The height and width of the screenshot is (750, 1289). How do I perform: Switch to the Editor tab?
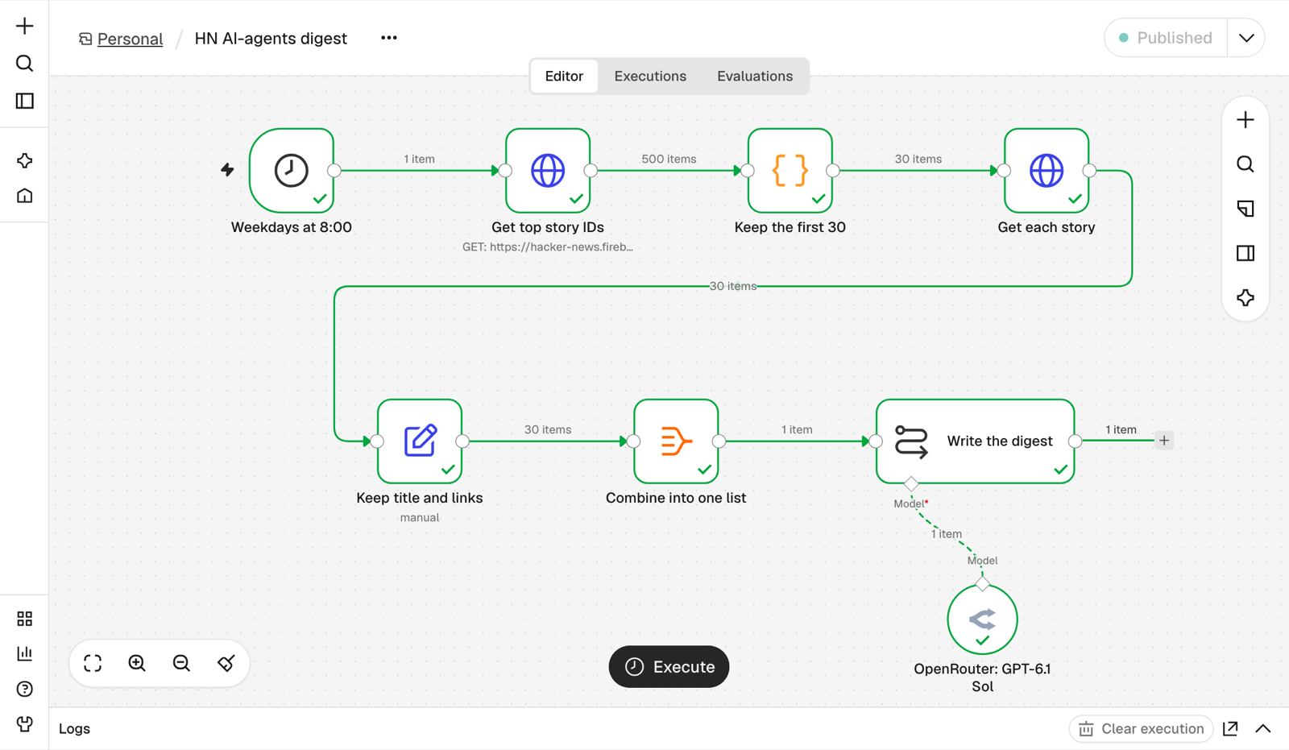564,76
